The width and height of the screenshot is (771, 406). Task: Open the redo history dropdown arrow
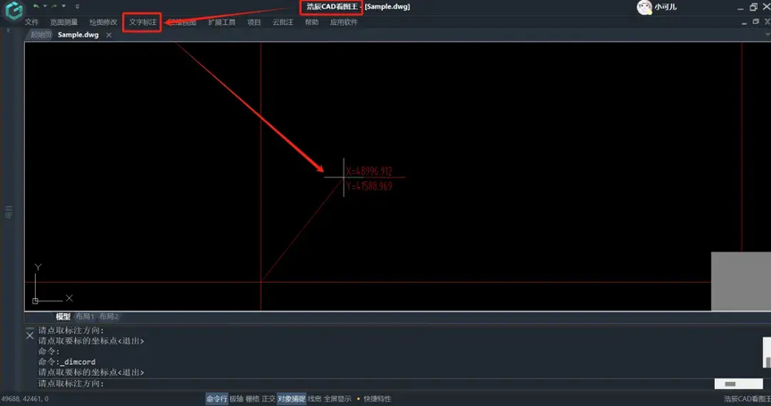coord(63,6)
